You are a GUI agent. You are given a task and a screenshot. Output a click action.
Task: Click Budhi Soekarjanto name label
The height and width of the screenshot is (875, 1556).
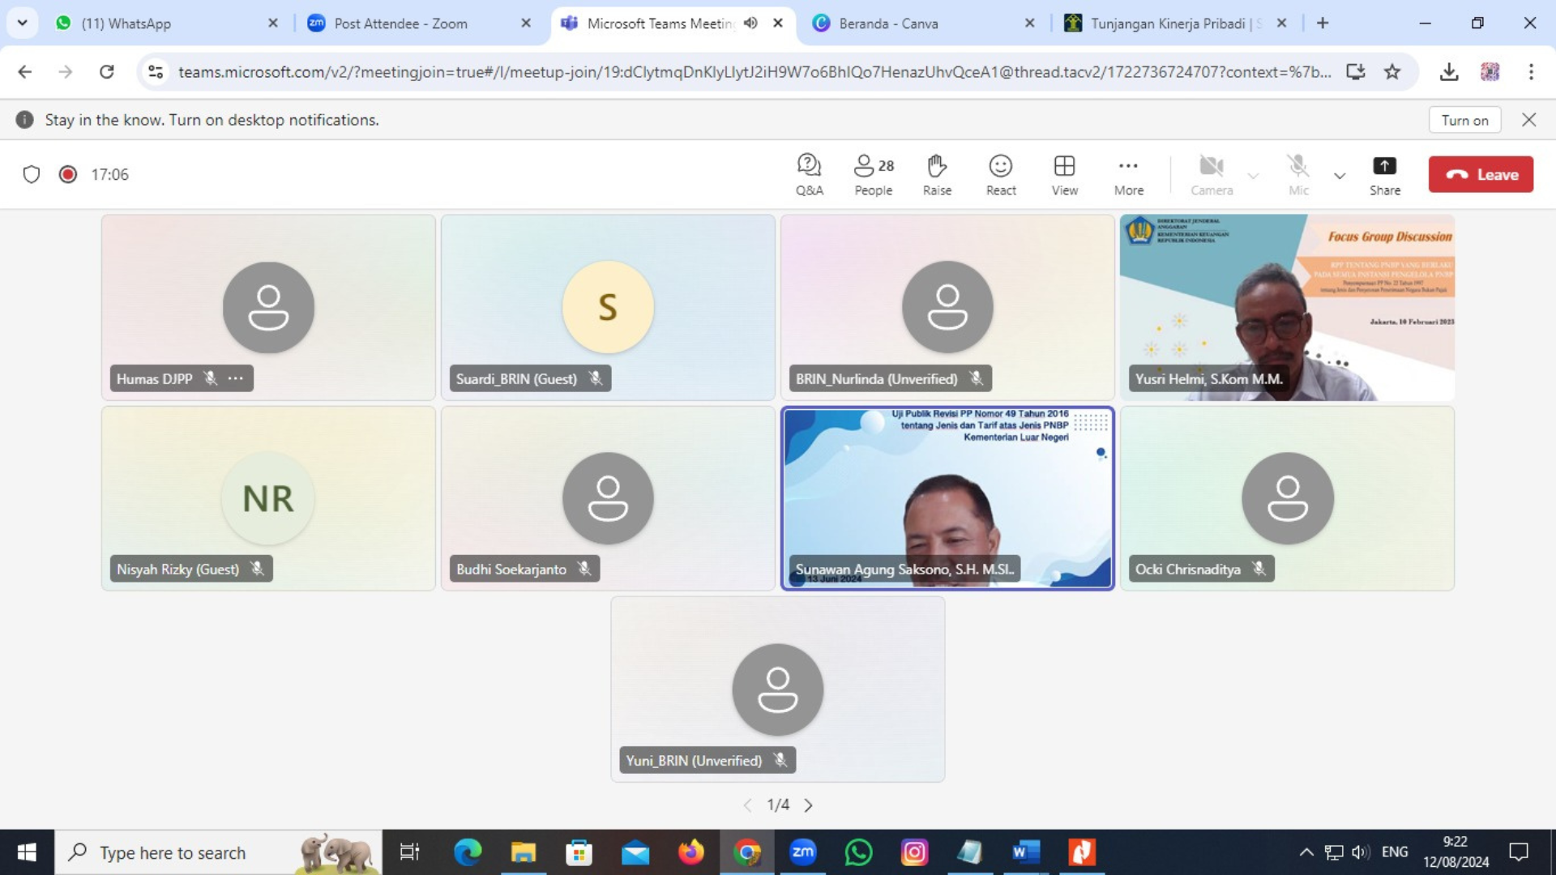(511, 570)
